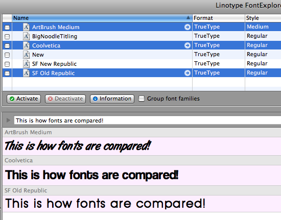Click the Coolvetica preview sample text
The height and width of the screenshot is (220, 281).
pyautogui.click(x=92, y=175)
